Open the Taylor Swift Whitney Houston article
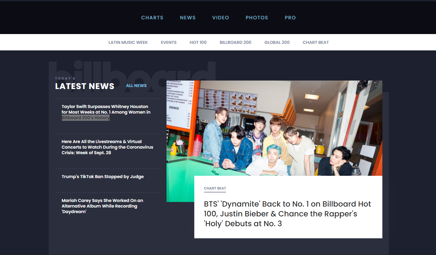 [x=106, y=112]
